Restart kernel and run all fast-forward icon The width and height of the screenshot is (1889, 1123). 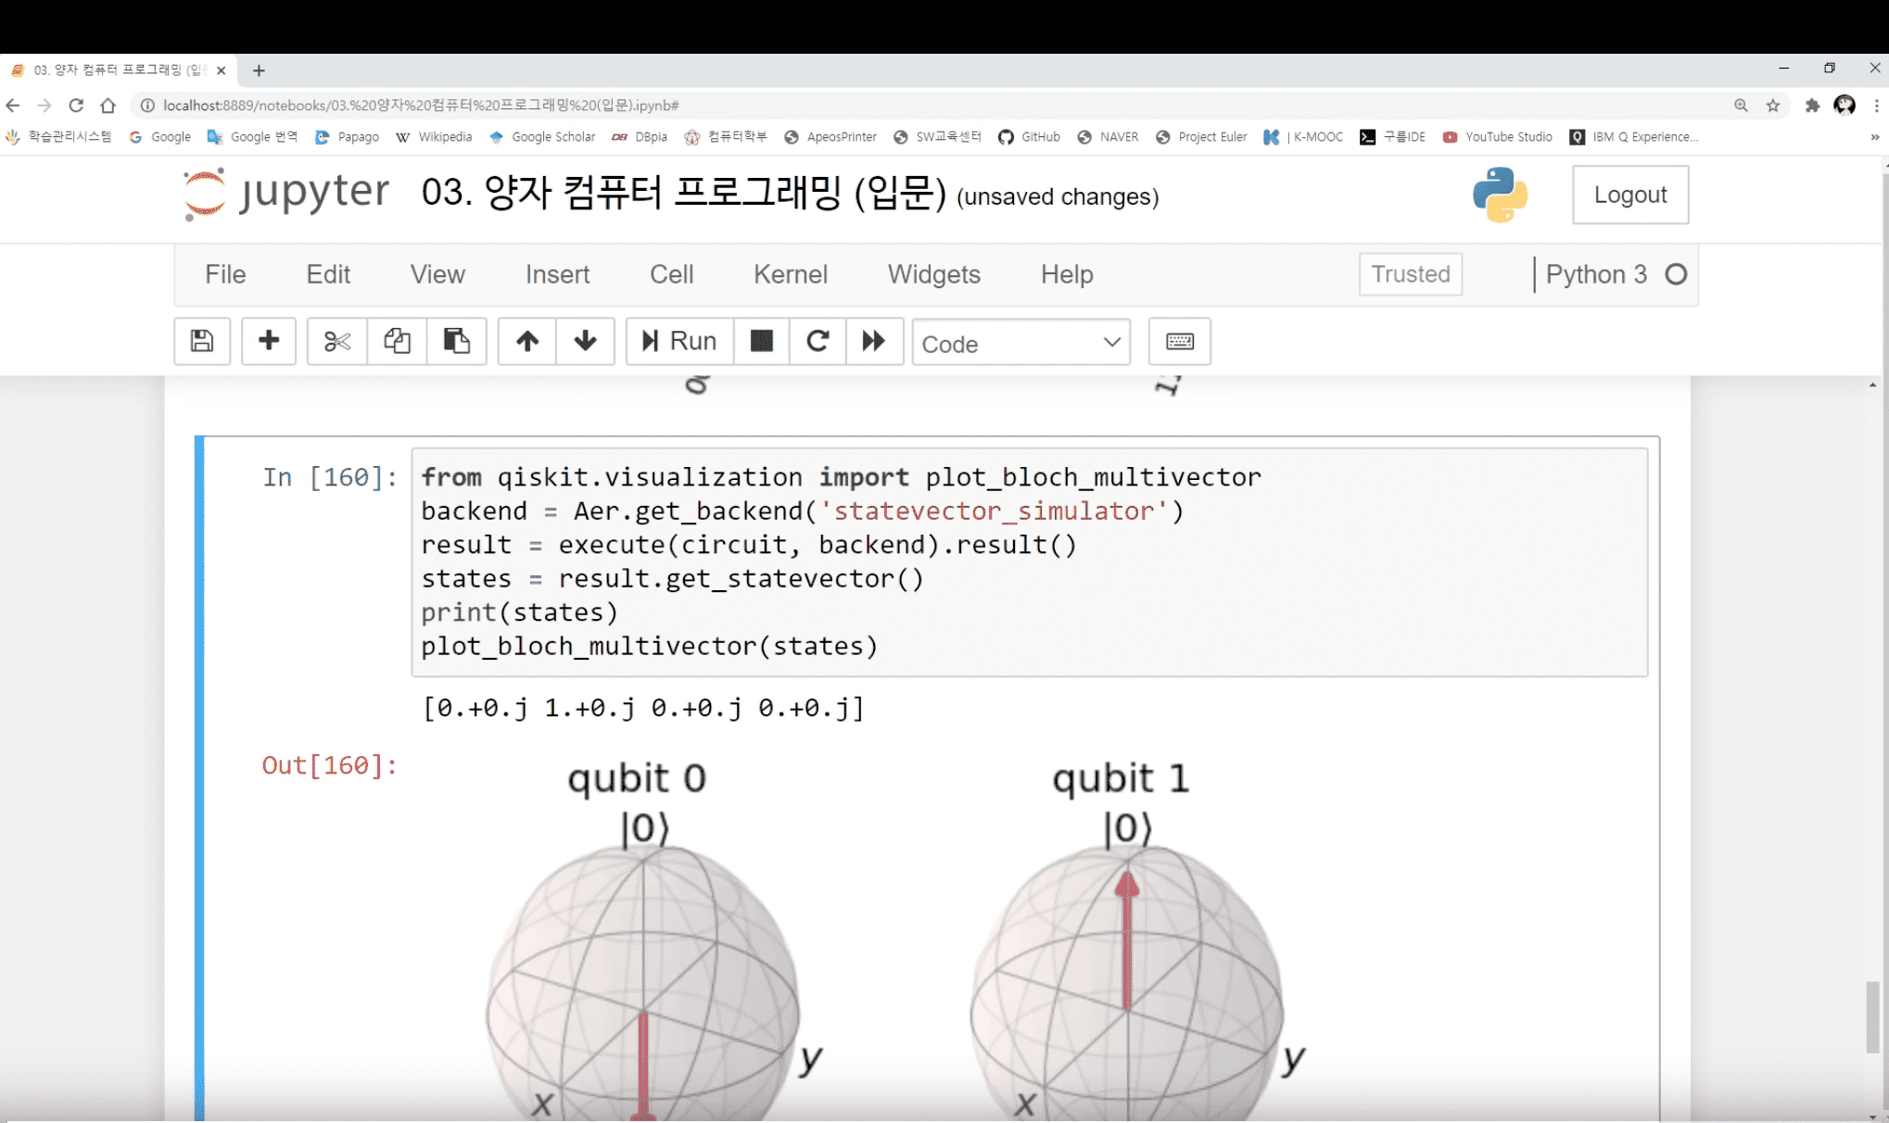click(x=874, y=342)
